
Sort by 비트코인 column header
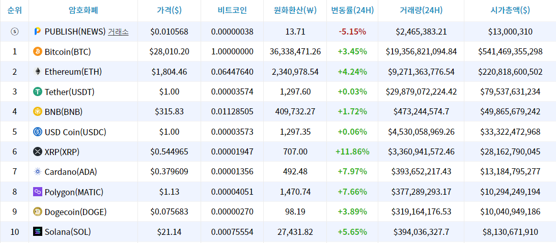point(232,10)
